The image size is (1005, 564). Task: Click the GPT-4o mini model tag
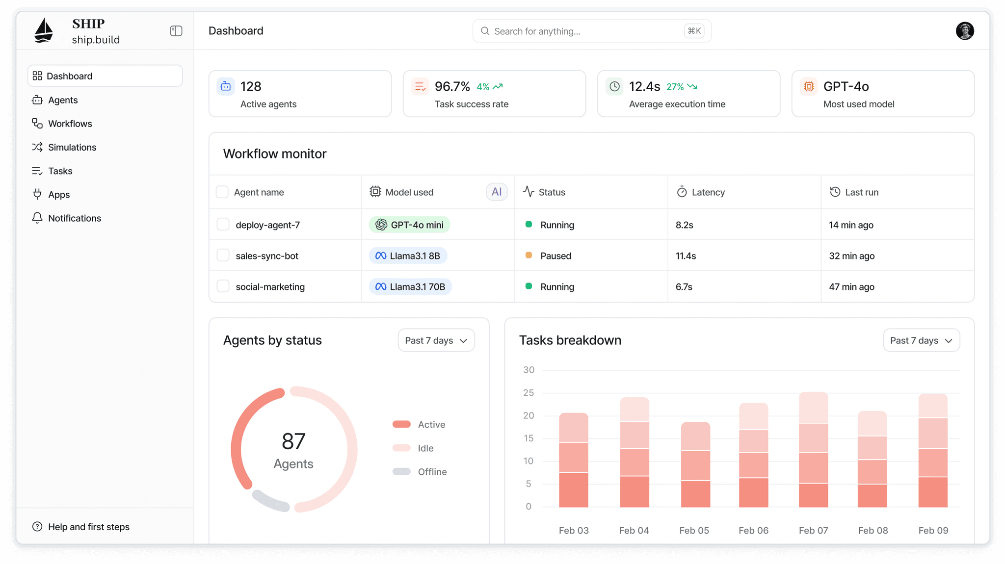409,225
